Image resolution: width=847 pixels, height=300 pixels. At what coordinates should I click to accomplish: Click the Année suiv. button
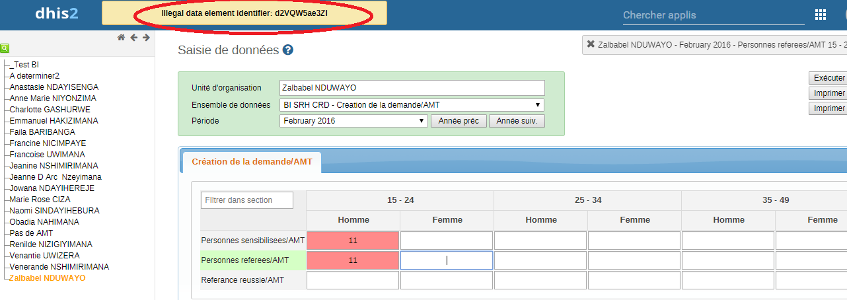click(x=517, y=121)
